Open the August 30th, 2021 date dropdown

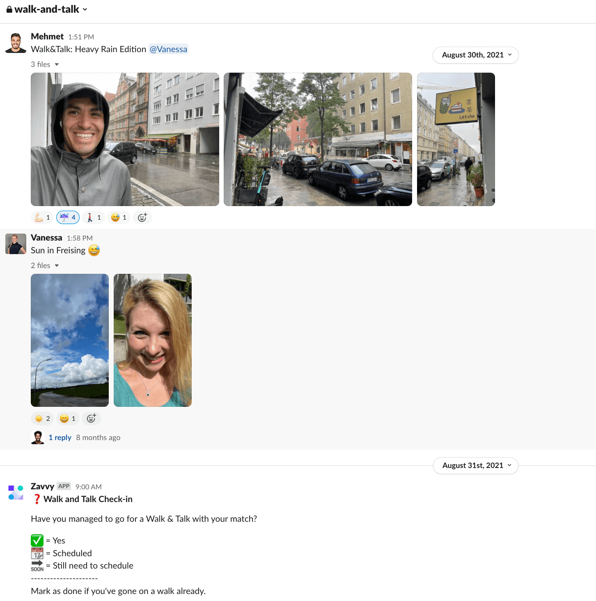pos(476,55)
